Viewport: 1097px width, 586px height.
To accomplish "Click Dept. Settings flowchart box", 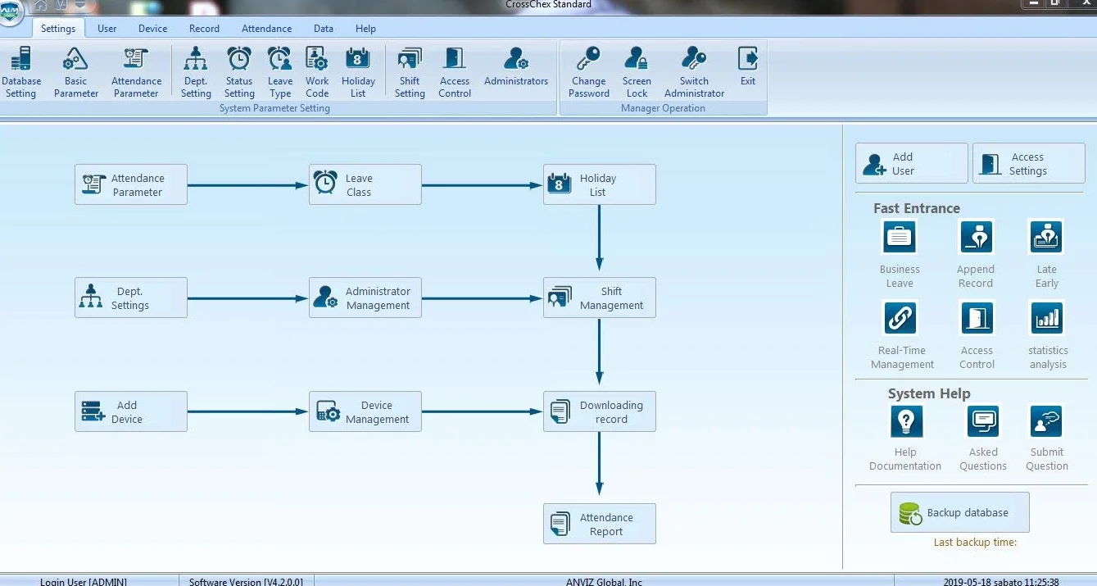I will point(131,298).
